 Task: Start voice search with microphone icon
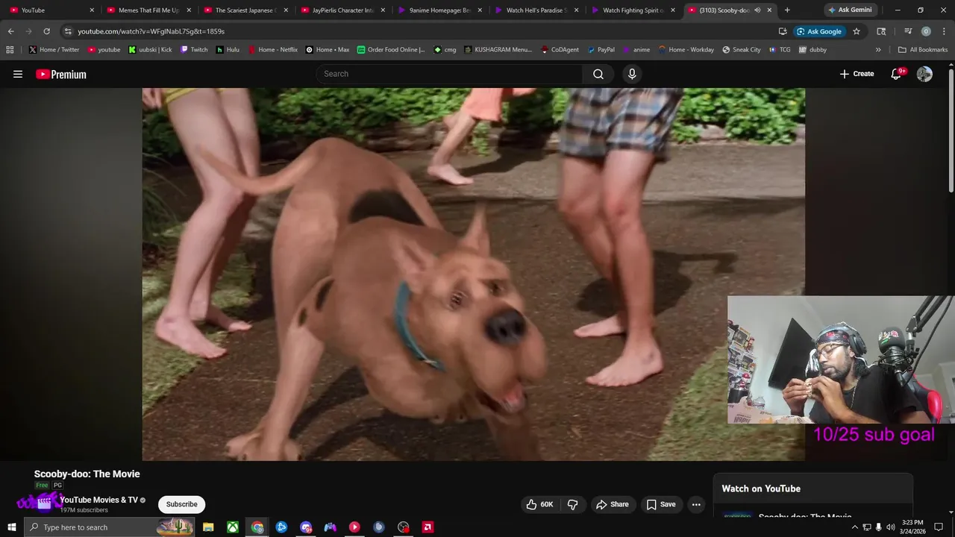(632, 74)
